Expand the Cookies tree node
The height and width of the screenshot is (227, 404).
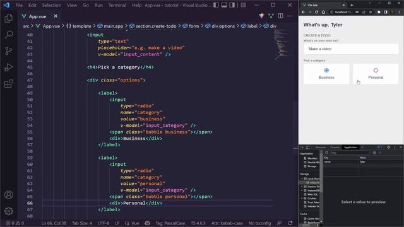[302, 198]
